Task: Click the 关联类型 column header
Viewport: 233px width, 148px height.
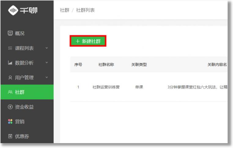Action: coord(139,65)
